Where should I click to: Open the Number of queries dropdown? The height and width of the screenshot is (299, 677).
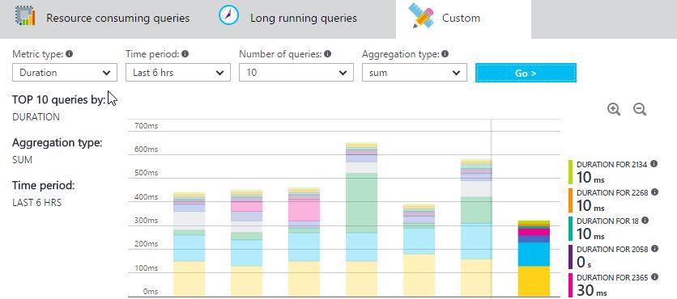point(296,73)
